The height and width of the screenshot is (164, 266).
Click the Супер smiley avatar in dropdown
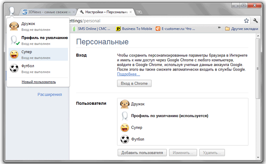tap(14, 54)
